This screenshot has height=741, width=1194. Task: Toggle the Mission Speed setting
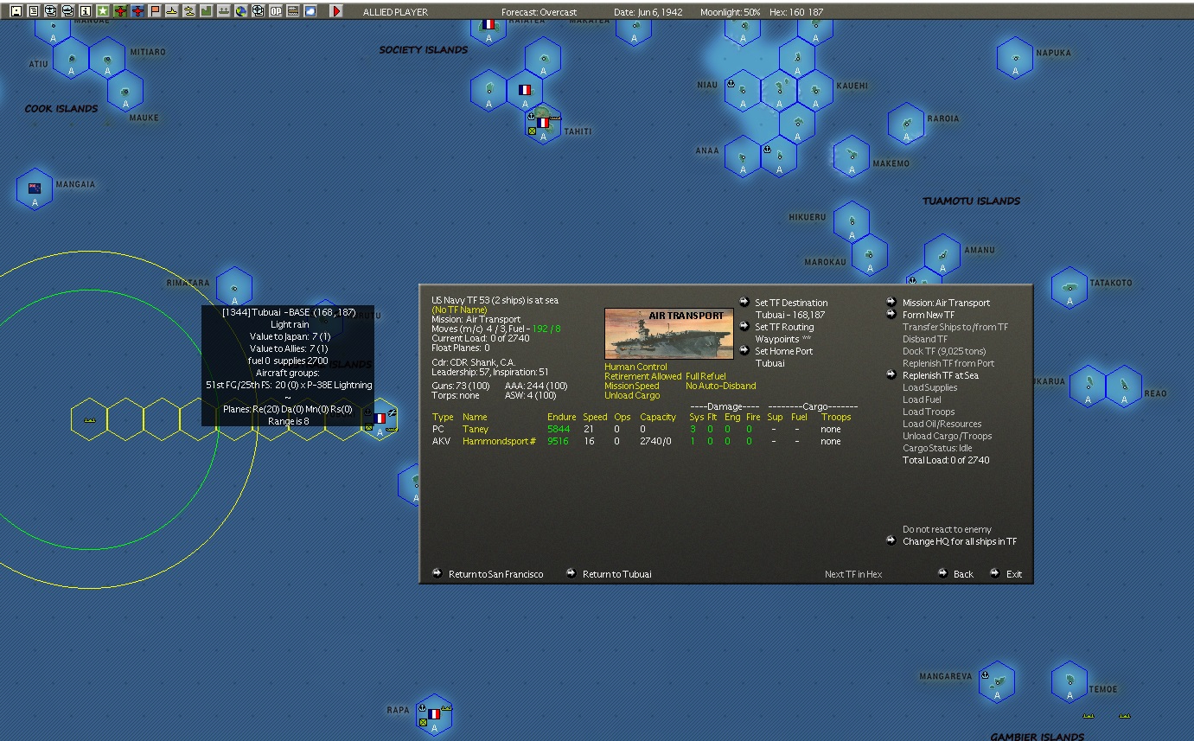point(632,386)
